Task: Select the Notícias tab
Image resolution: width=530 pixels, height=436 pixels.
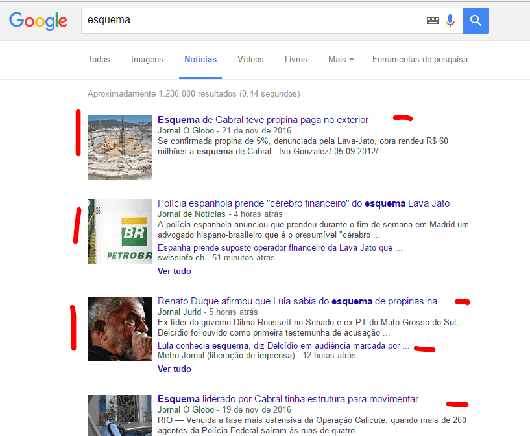Action: 200,60
